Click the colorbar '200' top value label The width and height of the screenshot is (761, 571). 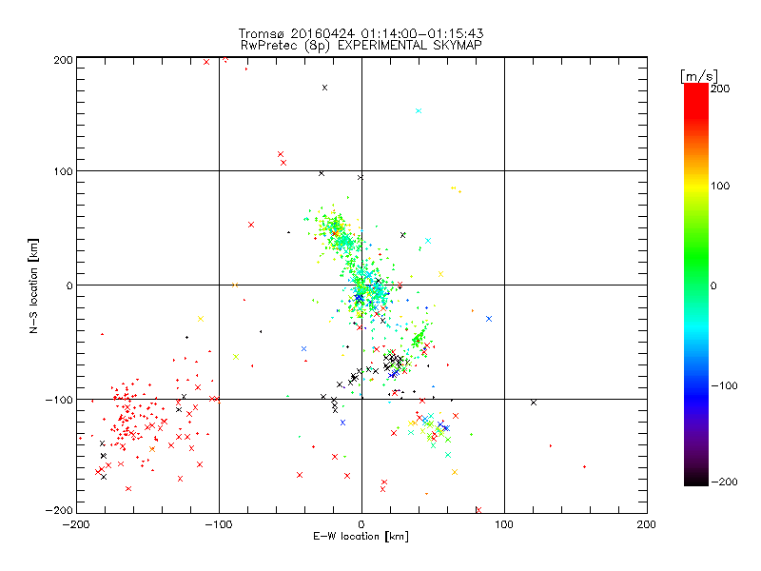click(x=720, y=89)
